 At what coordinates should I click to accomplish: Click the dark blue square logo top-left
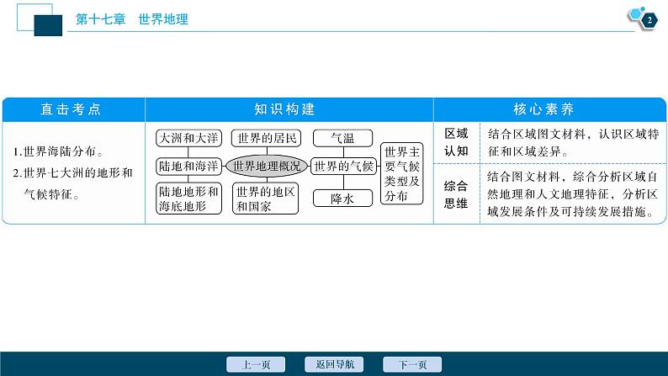point(48,25)
